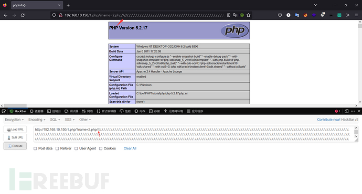This screenshot has height=194, width=362.
Task: Click the red error count indicator
Action: coord(337,111)
